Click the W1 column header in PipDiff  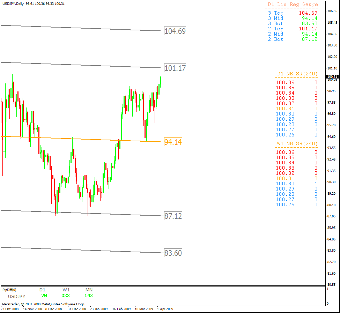coord(66,290)
